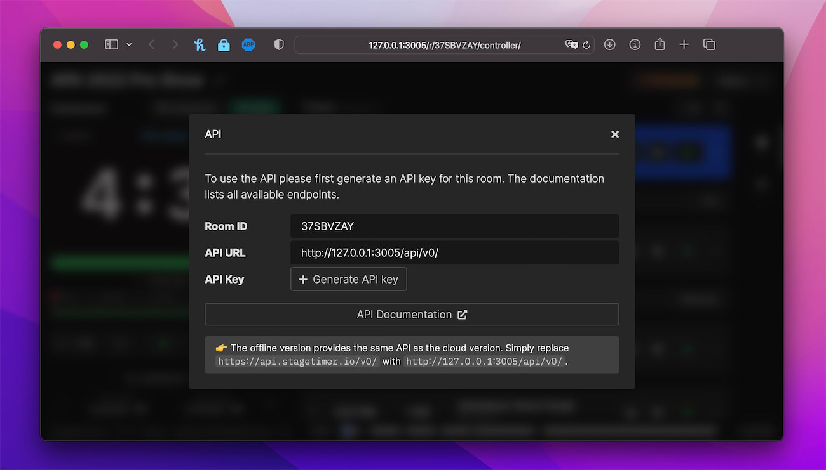The height and width of the screenshot is (470, 826).
Task: Open the Honey extension icon
Action: [x=200, y=45]
